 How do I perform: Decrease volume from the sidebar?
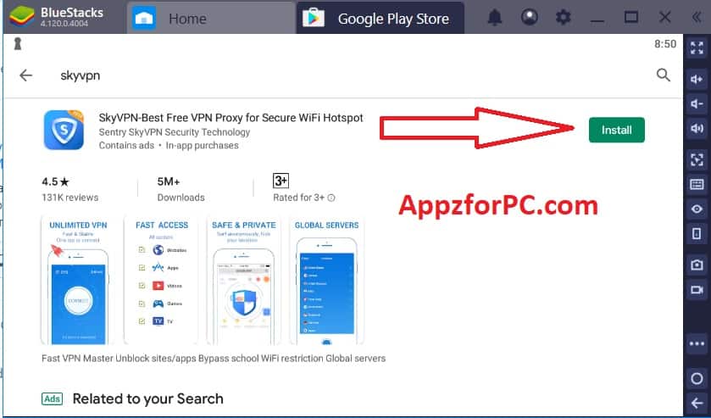click(697, 104)
